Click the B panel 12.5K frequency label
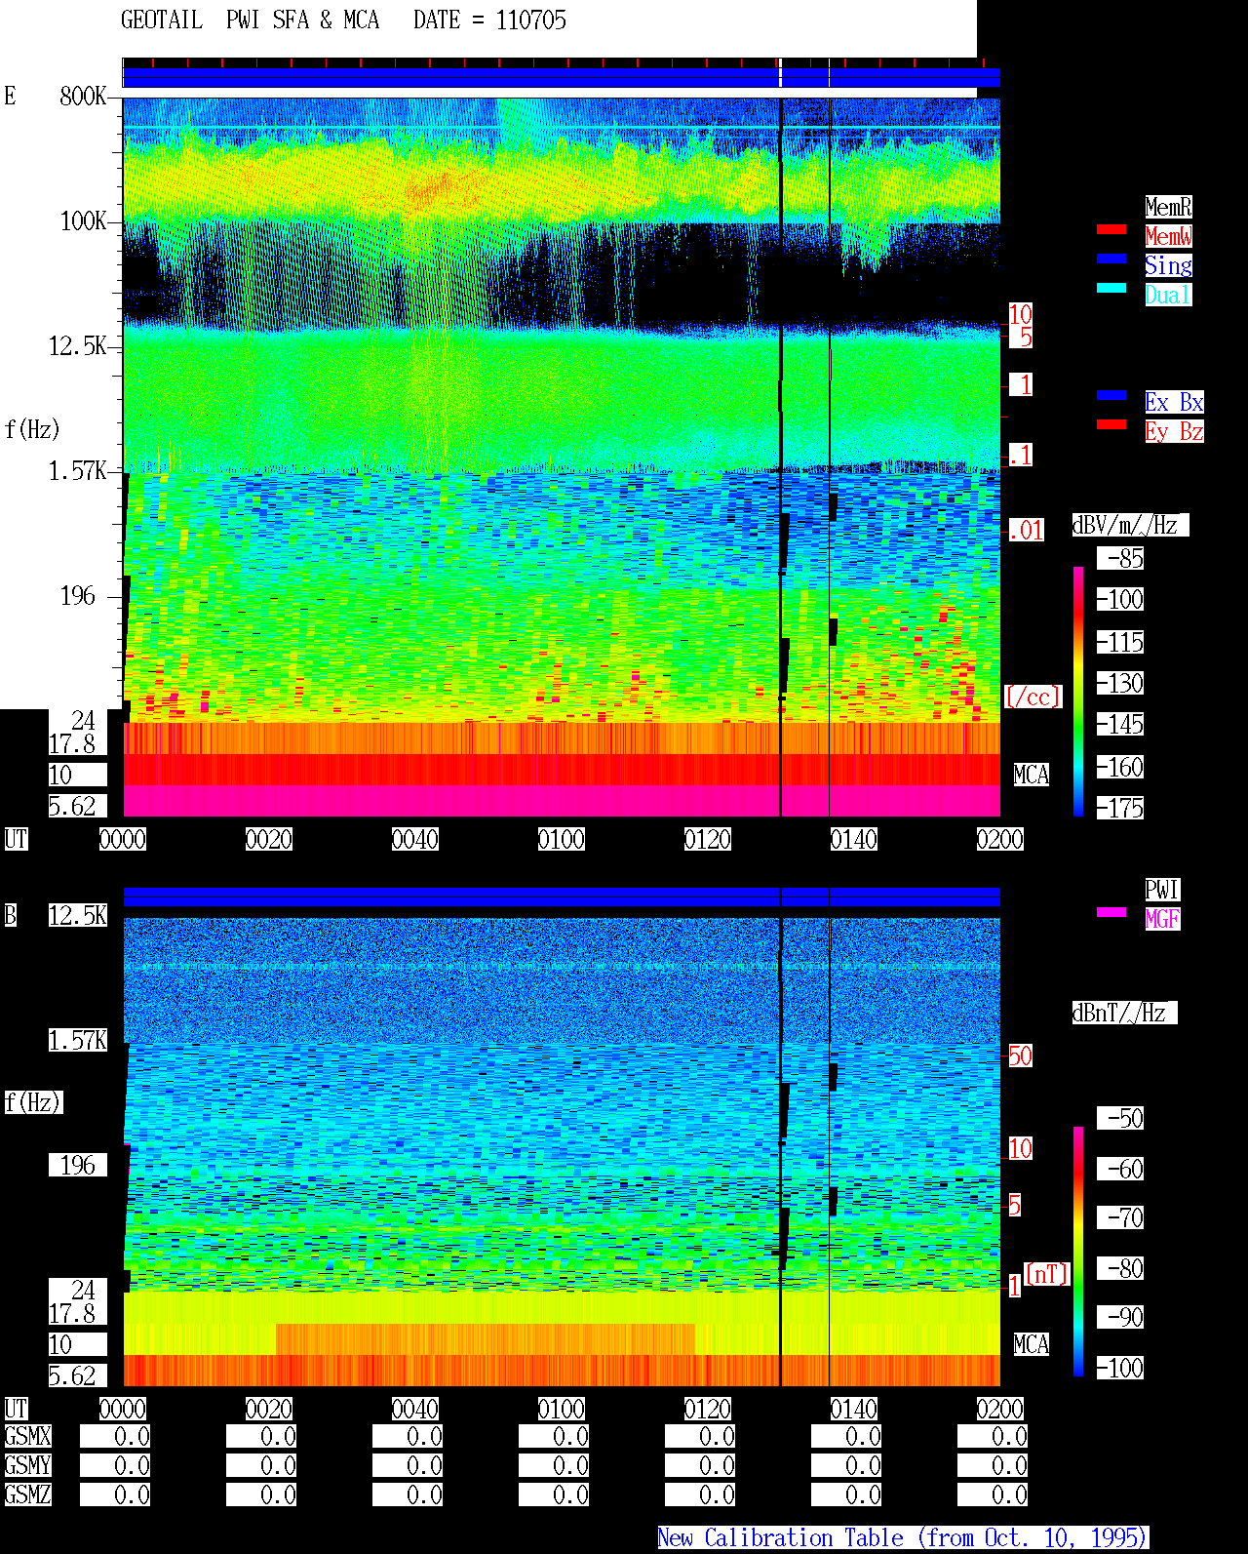This screenshot has height=1554, width=1248. tap(78, 915)
